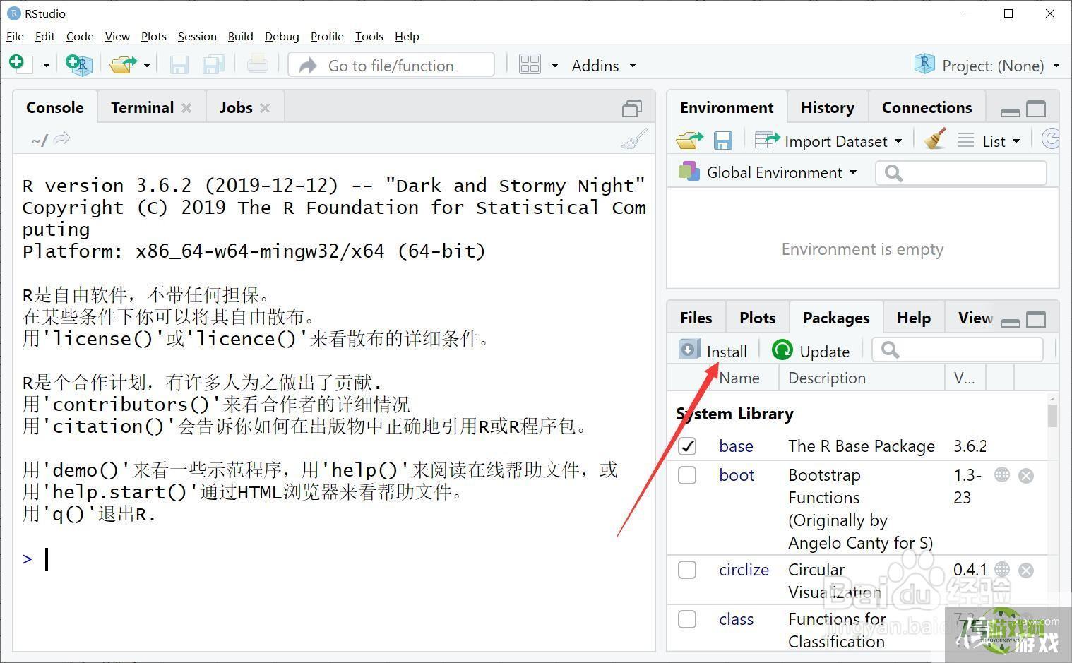Maximize the Packages pane
The image size is (1072, 663).
click(1036, 320)
